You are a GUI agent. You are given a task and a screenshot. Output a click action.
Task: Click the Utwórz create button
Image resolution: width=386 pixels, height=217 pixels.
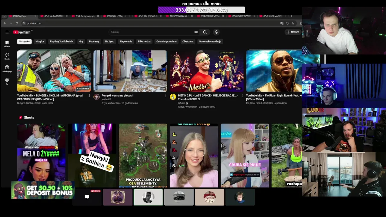293,32
